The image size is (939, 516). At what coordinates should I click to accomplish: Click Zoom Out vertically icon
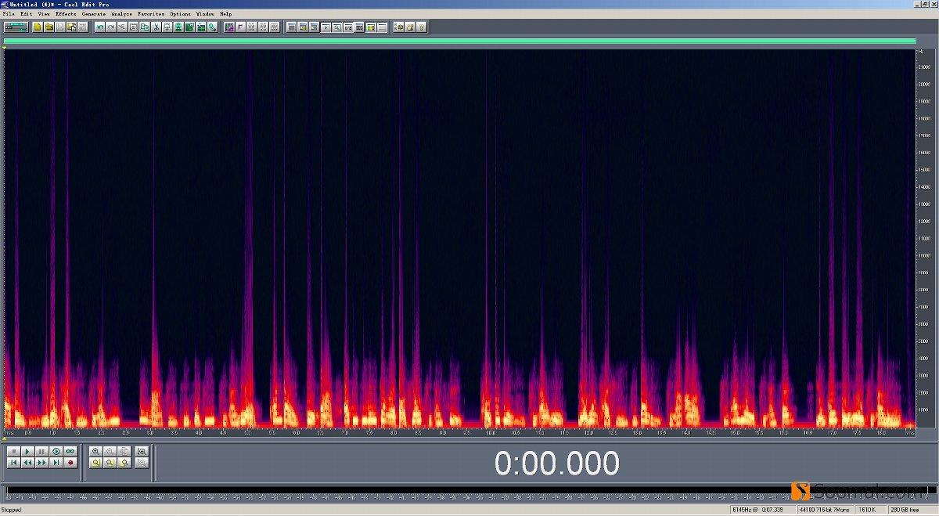point(142,463)
